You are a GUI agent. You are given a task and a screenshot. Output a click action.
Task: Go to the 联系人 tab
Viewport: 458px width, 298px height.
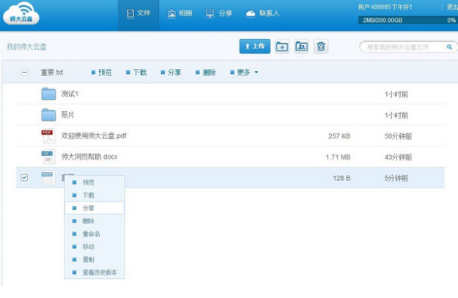[x=262, y=13]
